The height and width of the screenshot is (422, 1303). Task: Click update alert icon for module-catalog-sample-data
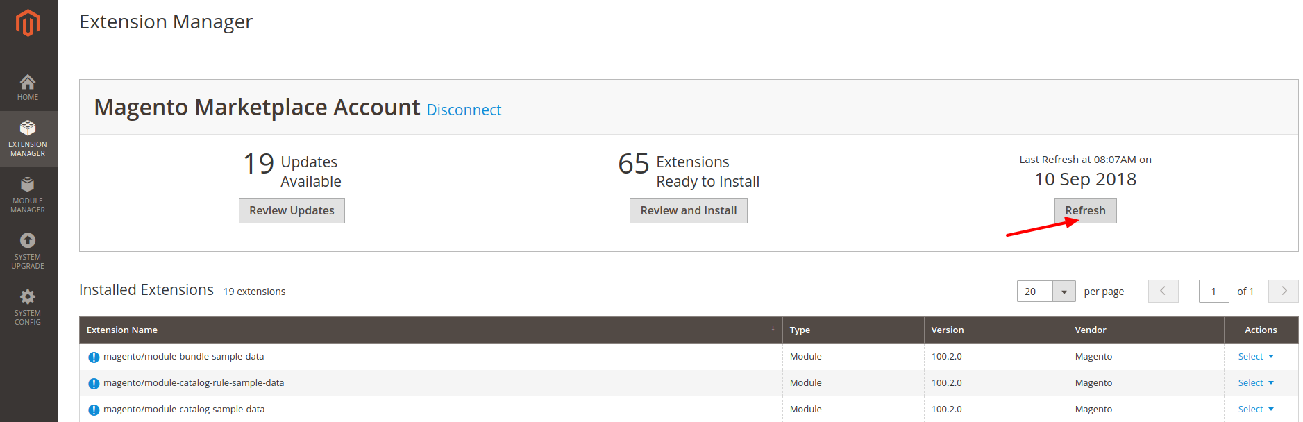[x=94, y=410]
